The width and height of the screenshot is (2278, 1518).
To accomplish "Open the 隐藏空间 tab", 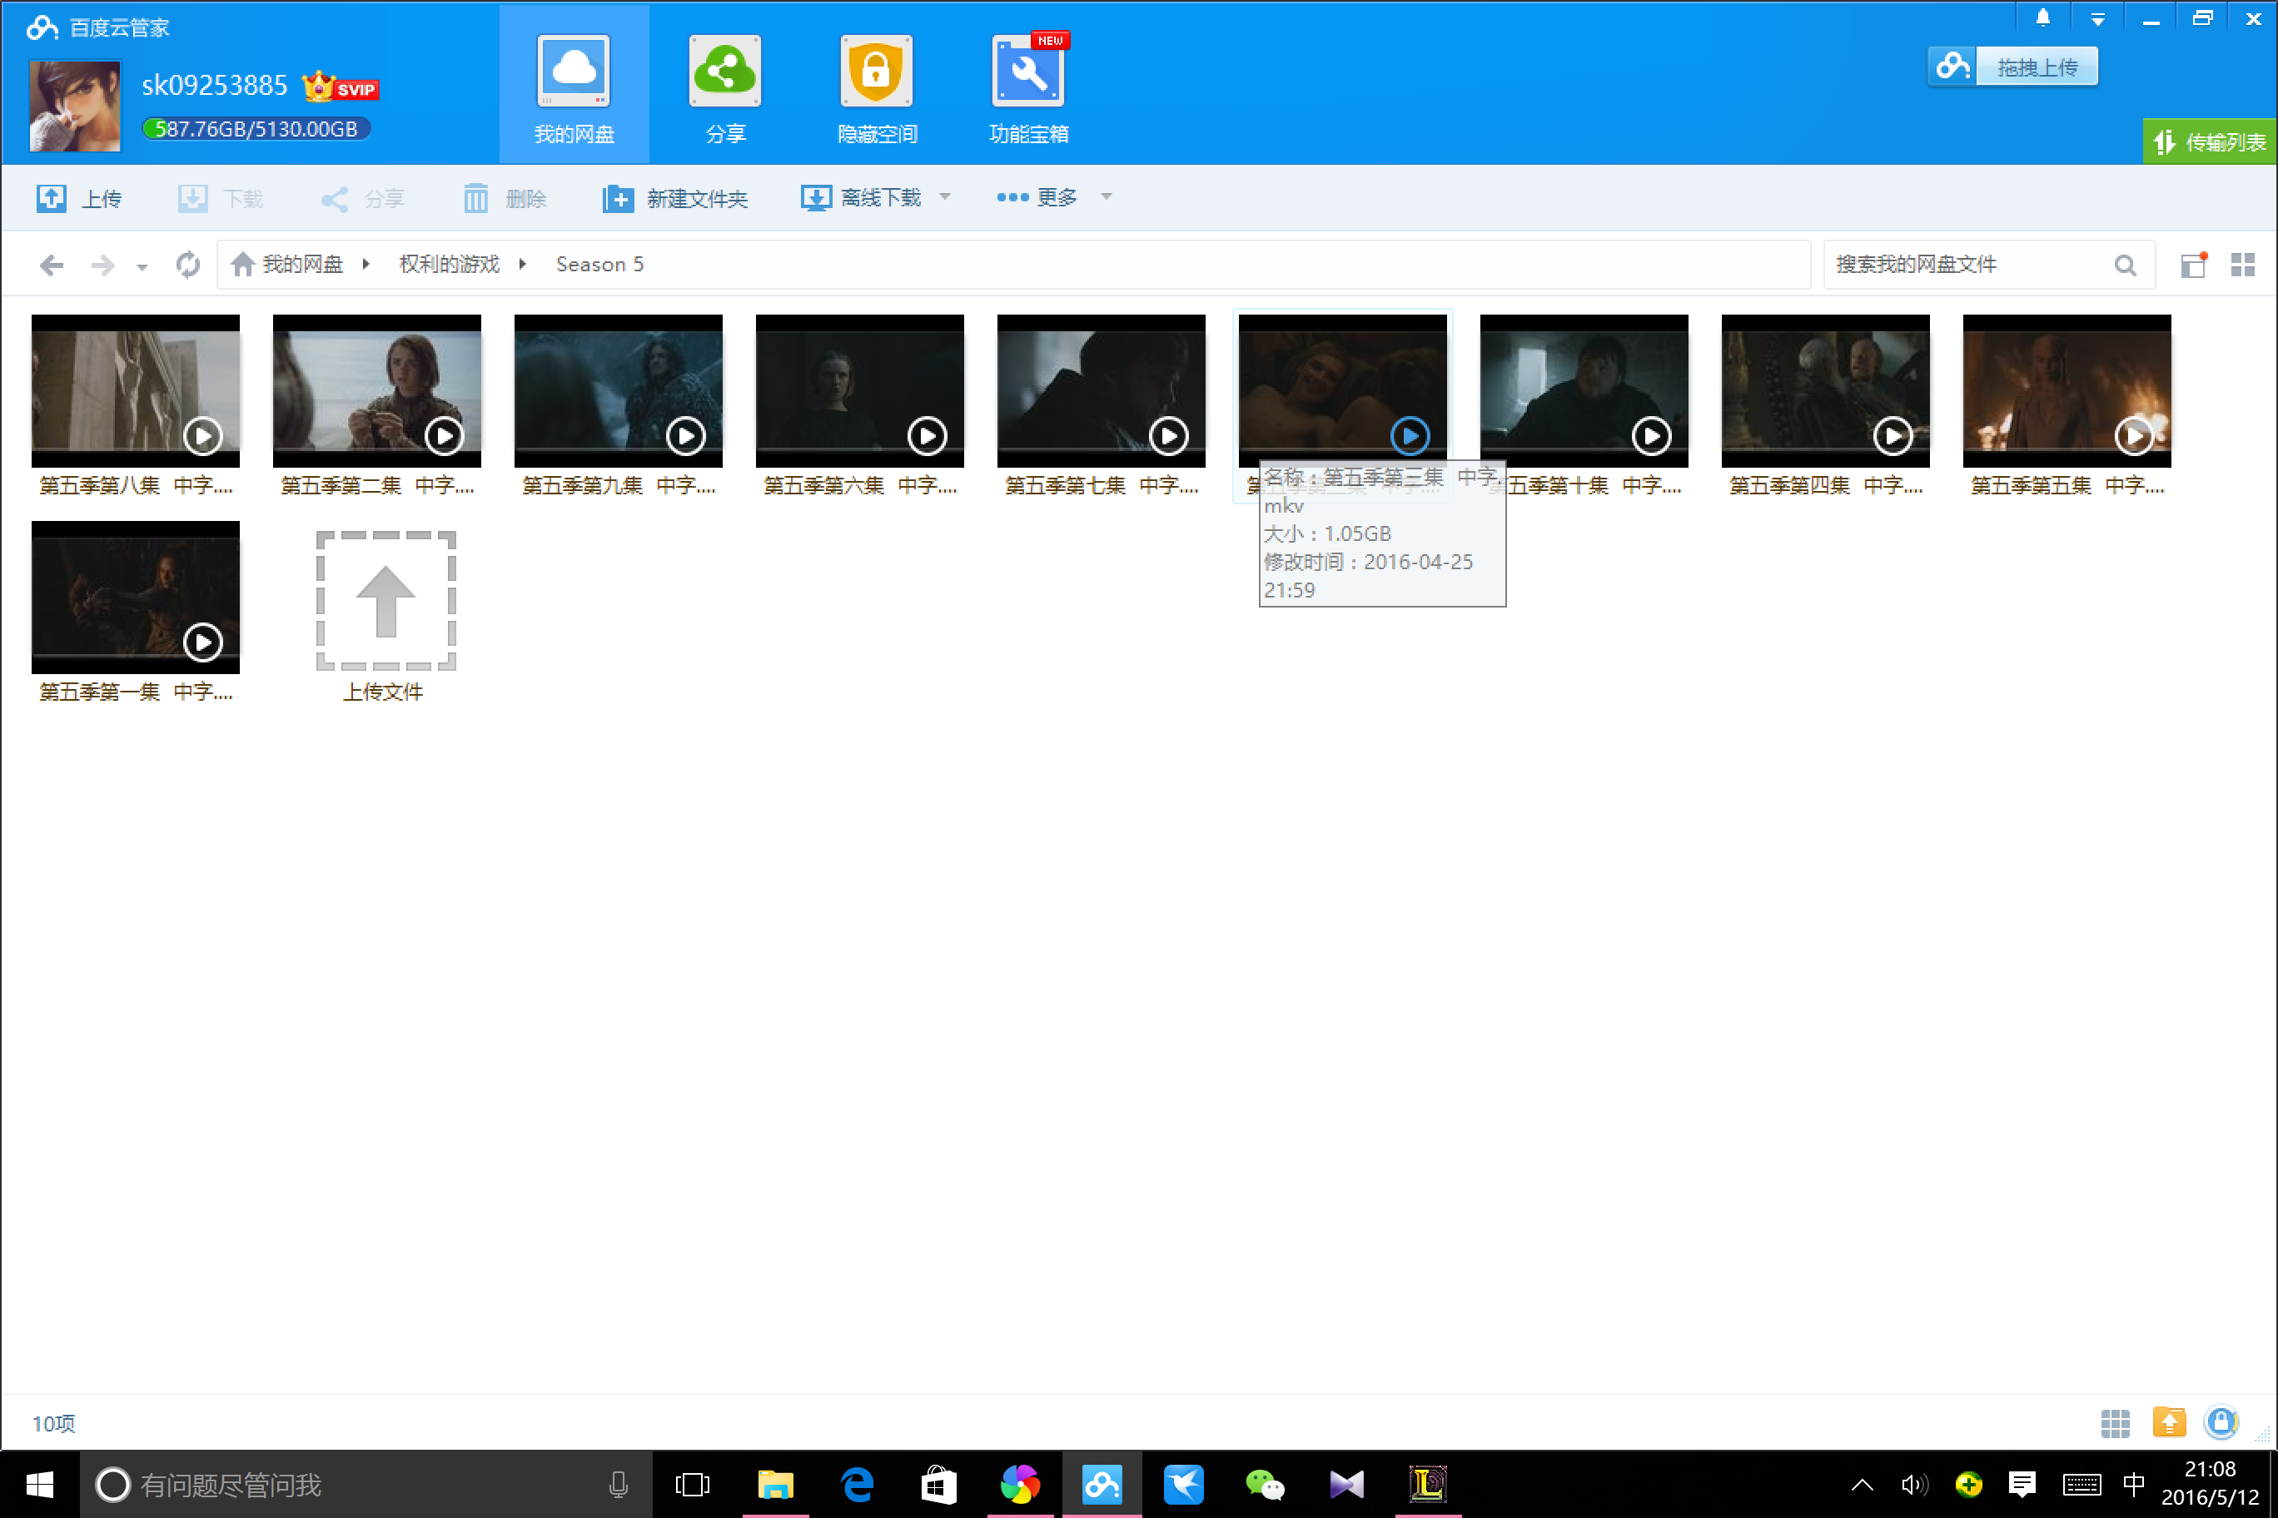I will 877,87.
